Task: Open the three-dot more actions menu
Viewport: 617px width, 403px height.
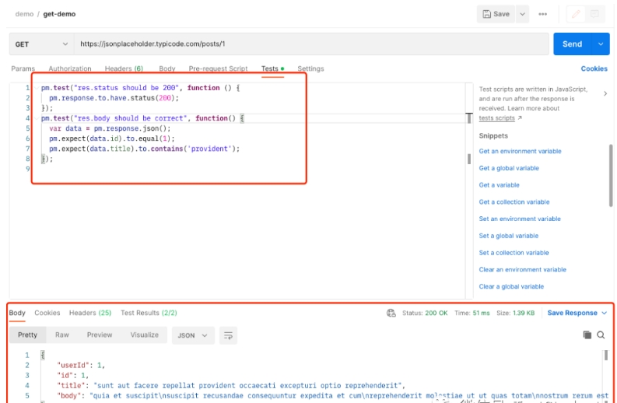Action: 542,14
